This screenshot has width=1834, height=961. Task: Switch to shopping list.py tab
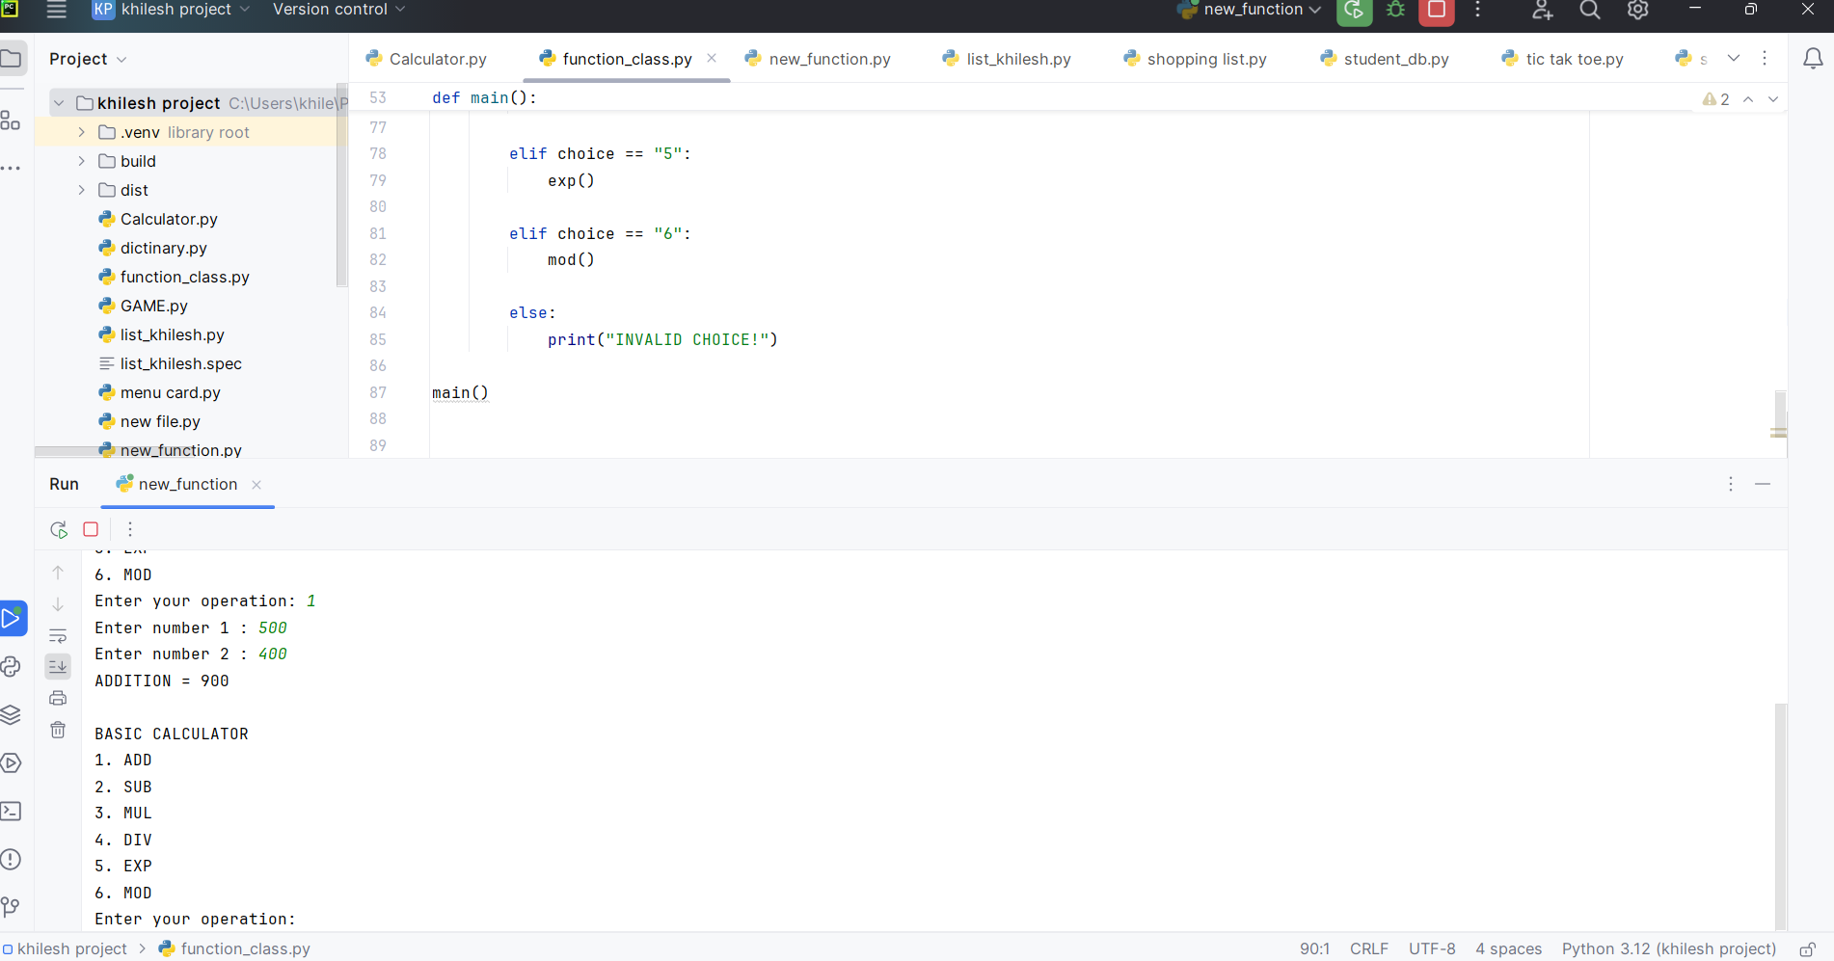(1195, 59)
